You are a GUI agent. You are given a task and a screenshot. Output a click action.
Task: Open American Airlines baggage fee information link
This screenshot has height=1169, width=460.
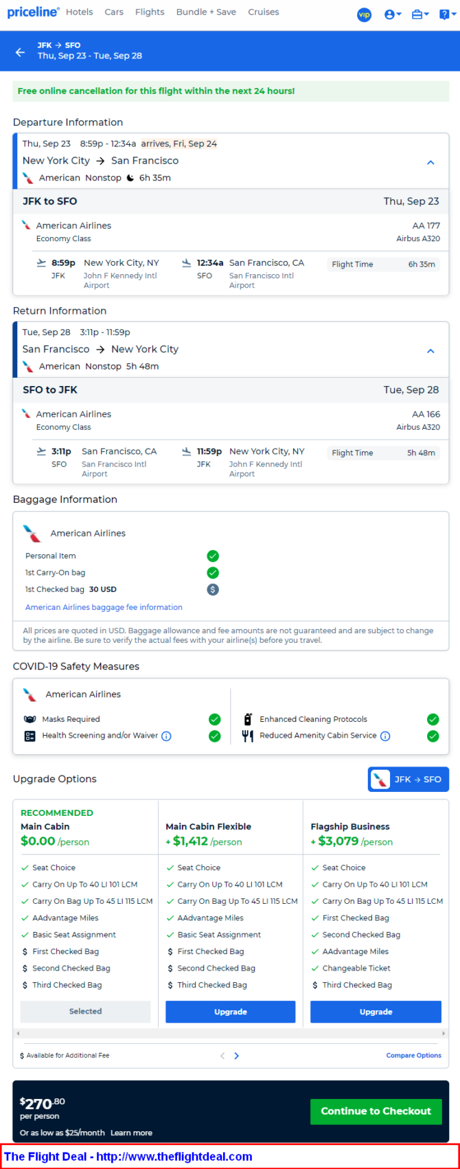point(104,607)
